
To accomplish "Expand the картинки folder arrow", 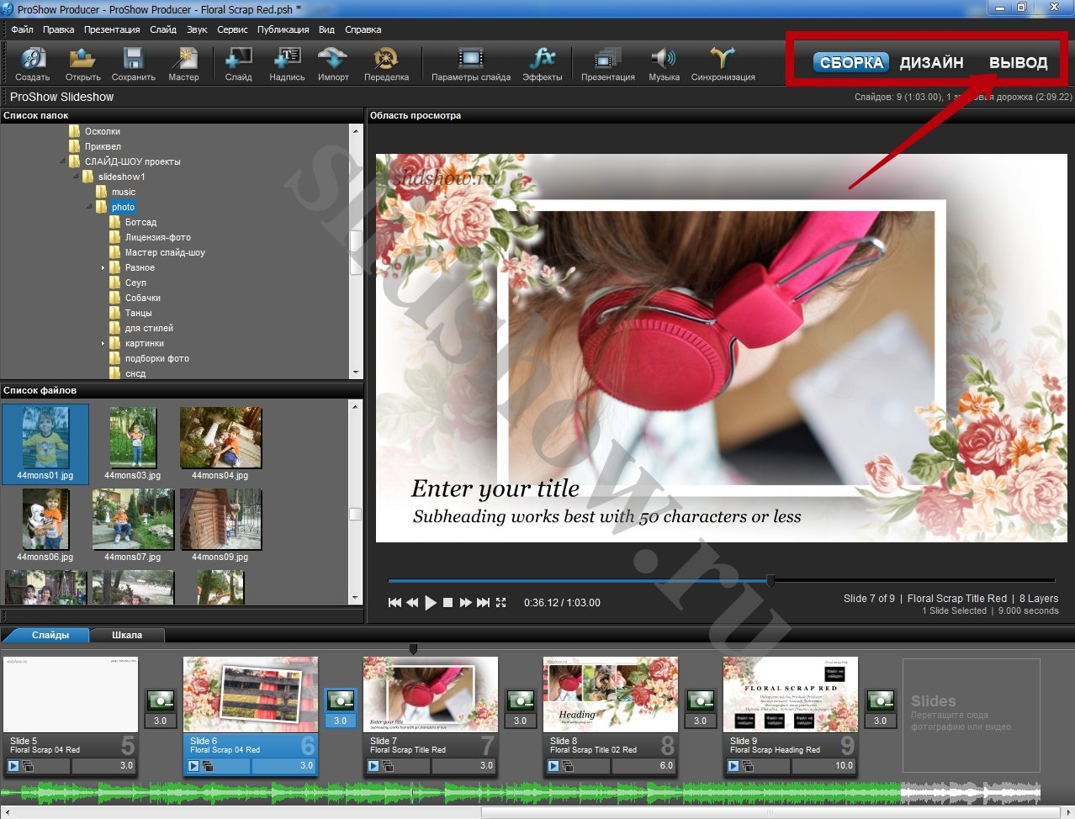I will [103, 343].
